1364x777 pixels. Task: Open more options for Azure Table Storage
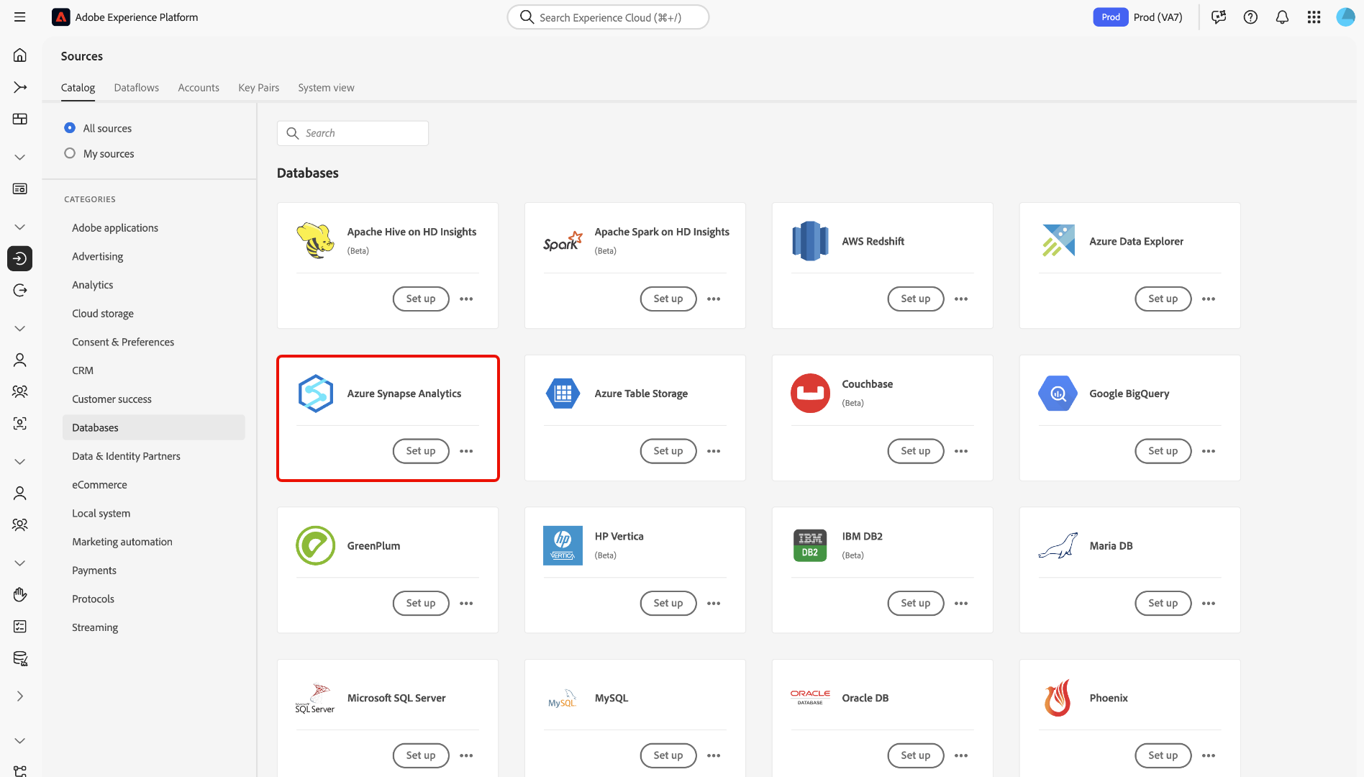[714, 451]
